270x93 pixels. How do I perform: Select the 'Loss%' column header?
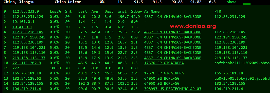(x=55, y=11)
